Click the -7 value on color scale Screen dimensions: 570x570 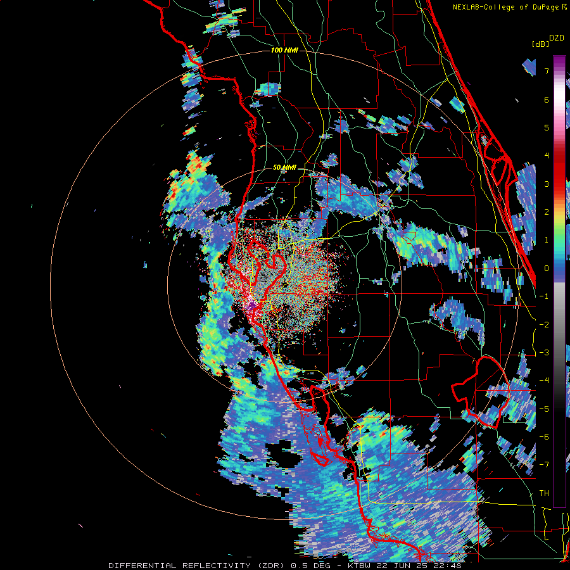pos(544,465)
